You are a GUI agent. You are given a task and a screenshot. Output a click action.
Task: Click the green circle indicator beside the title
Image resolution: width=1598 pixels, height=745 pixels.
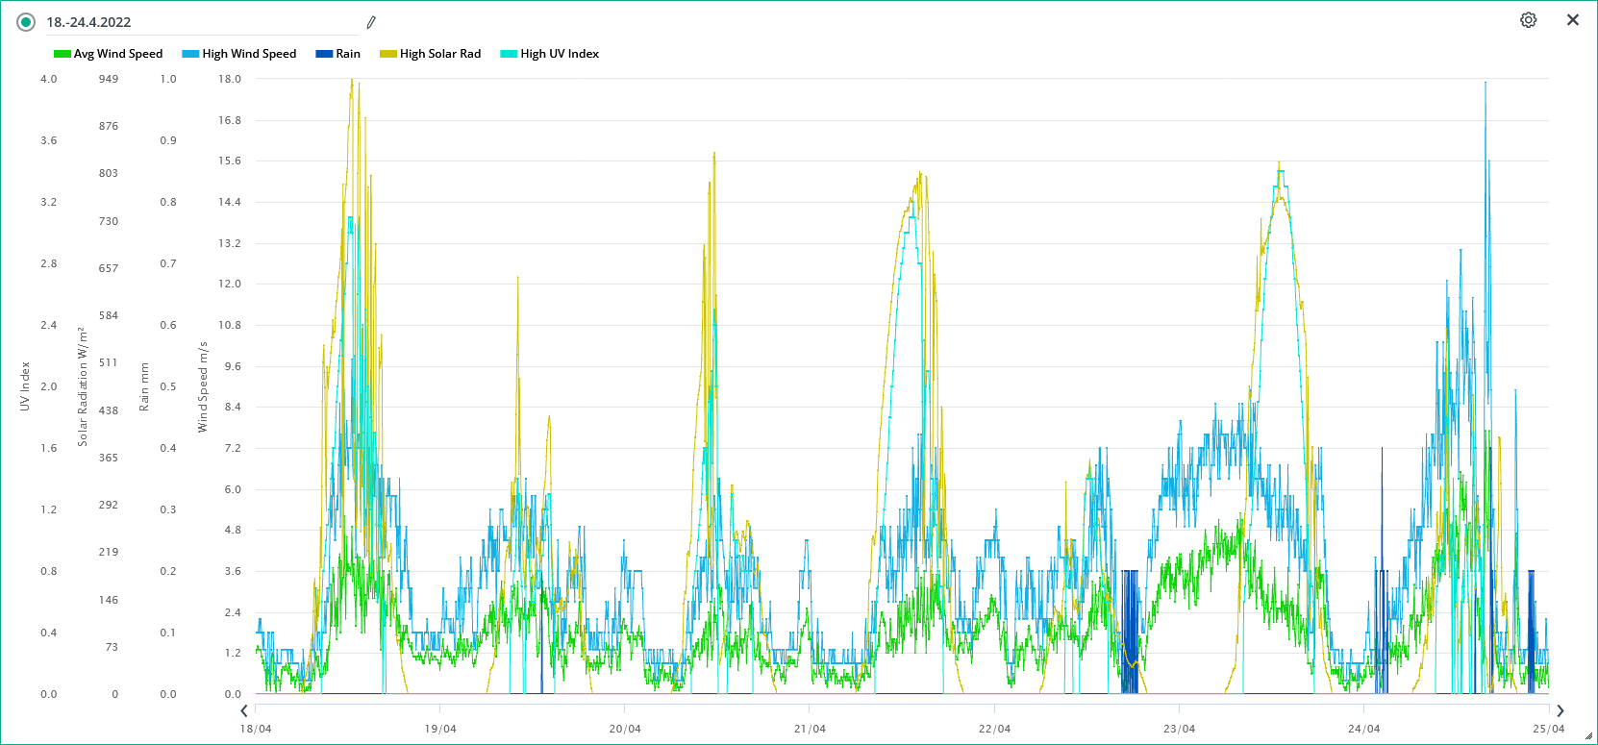coord(26,22)
